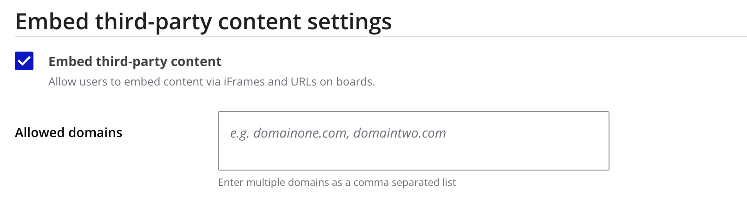Click the word "URLs" in the description text

(x=304, y=82)
